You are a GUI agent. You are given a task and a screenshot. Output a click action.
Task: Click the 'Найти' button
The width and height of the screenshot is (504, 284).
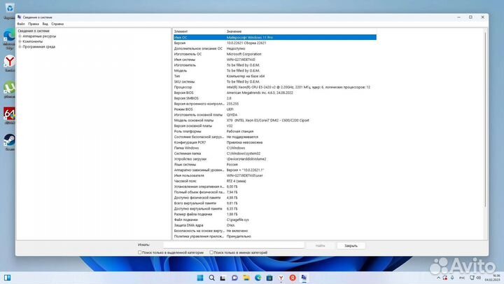click(320, 245)
